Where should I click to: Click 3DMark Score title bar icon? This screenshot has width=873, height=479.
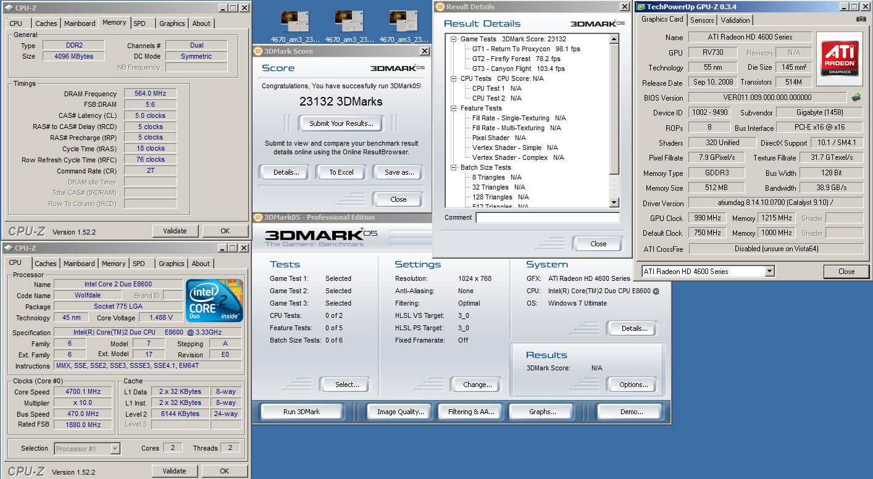coord(259,51)
